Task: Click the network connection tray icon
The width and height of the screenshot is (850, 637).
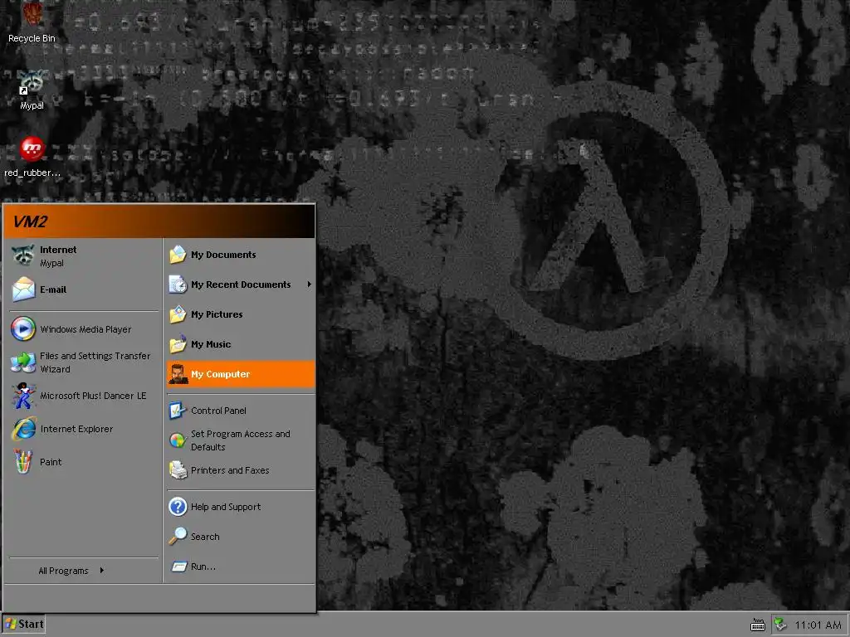Action: pyautogui.click(x=780, y=625)
